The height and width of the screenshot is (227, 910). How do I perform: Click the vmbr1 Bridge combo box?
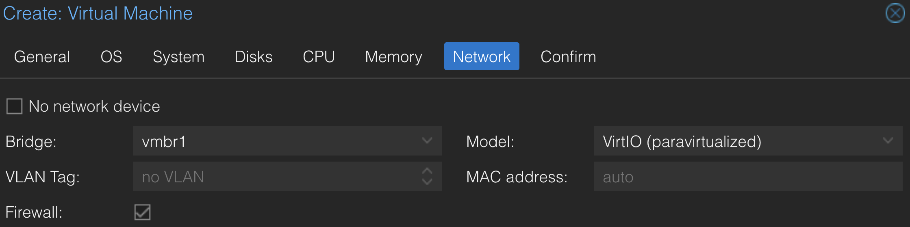287,141
